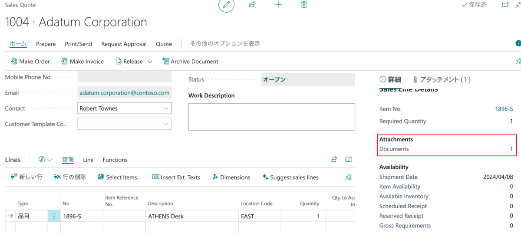Click the Type column header

pos(23,203)
